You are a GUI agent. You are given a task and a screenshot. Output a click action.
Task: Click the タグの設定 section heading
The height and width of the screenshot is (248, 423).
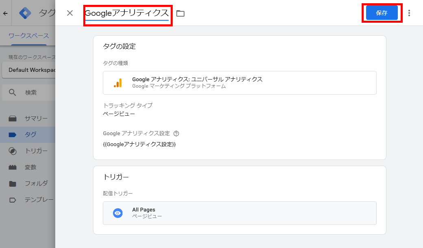click(119, 46)
